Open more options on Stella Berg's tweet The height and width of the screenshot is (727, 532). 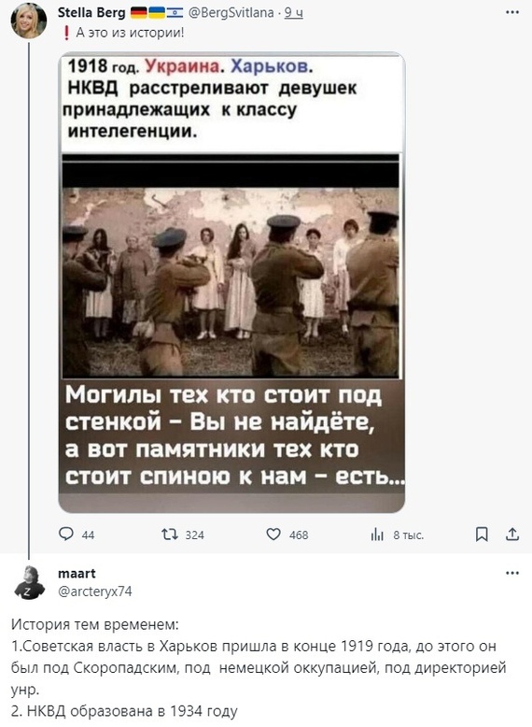pyautogui.click(x=512, y=12)
